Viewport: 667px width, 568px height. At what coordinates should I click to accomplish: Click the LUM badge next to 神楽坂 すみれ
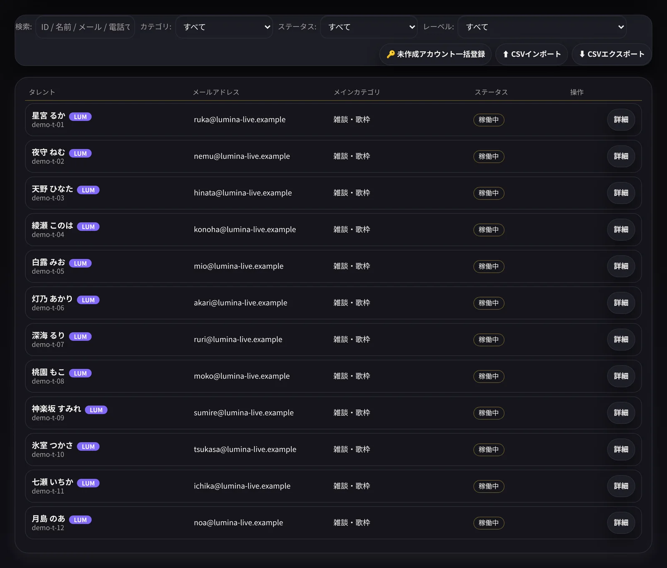[96, 410]
